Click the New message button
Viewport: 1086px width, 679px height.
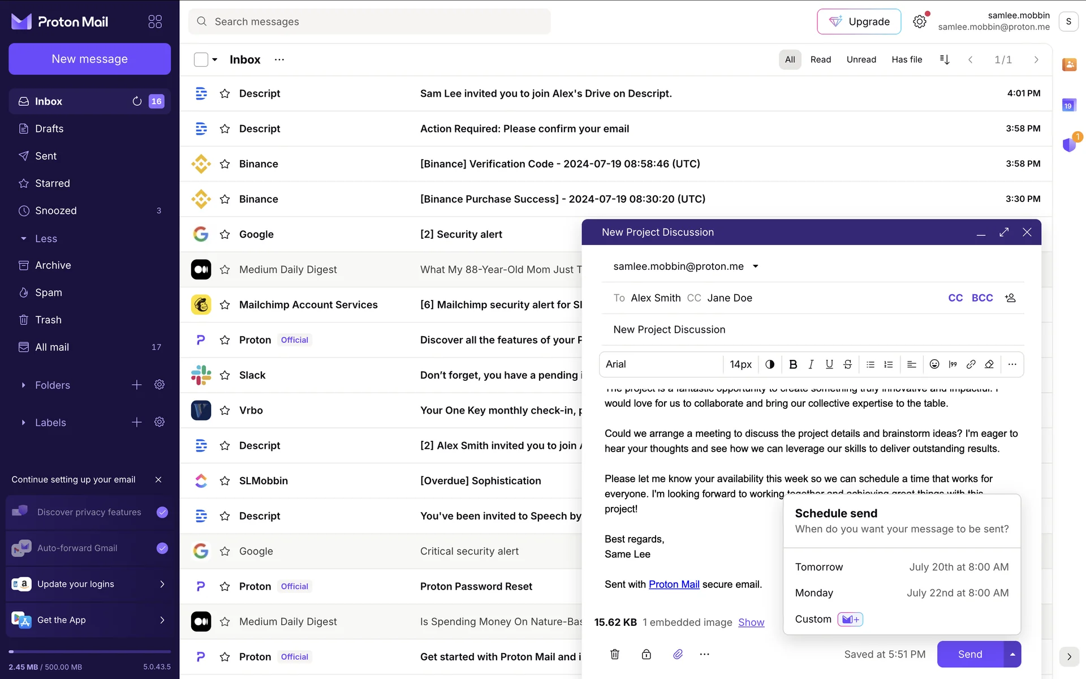tap(89, 59)
